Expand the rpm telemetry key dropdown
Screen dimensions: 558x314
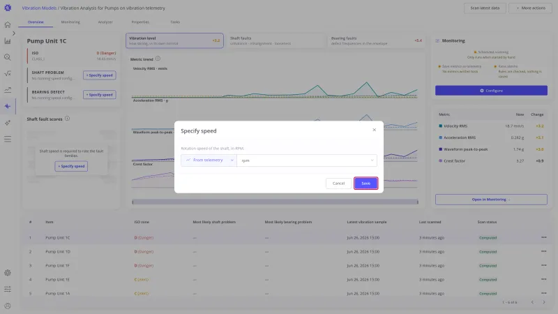coord(307,160)
